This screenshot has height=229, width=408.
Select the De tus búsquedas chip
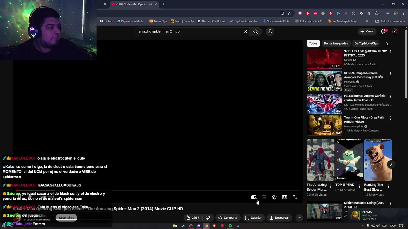coord(336,43)
